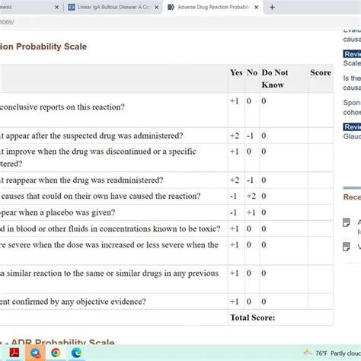Click the 'Total Score:' label
The height and width of the screenshot is (361, 361).
(x=252, y=318)
